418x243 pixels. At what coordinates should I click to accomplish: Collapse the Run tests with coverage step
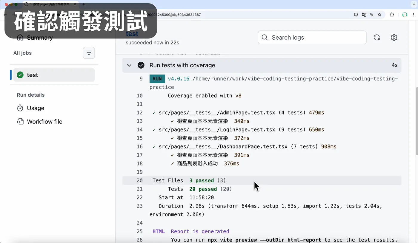[129, 65]
